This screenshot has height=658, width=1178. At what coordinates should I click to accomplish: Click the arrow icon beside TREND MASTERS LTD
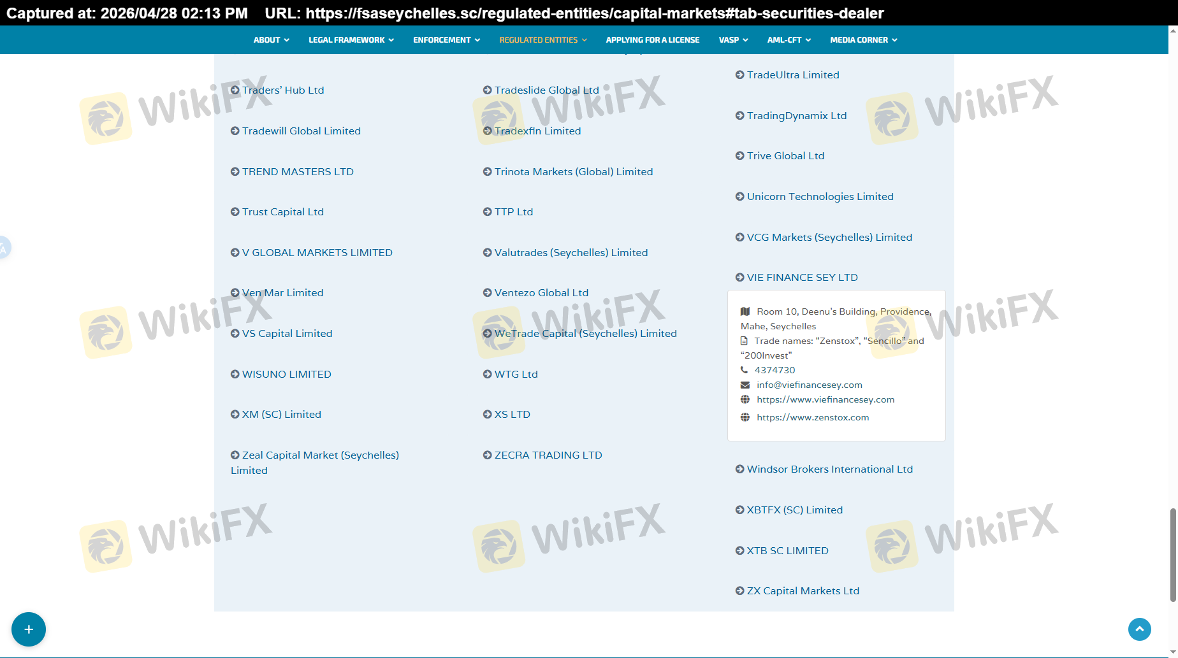pos(235,172)
